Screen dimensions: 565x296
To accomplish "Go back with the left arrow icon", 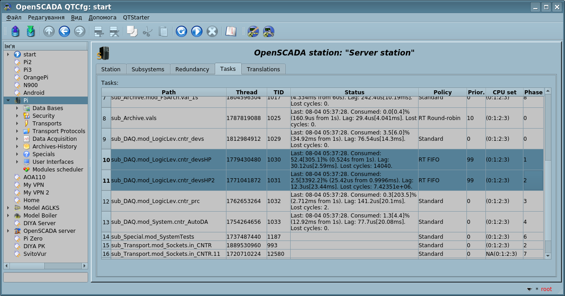I will [x=64, y=31].
